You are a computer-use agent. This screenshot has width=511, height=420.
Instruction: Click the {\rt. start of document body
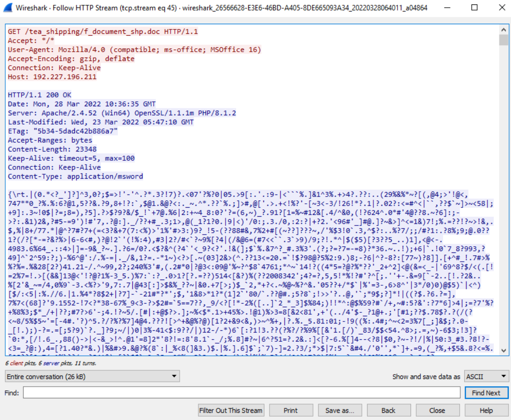pos(18,195)
